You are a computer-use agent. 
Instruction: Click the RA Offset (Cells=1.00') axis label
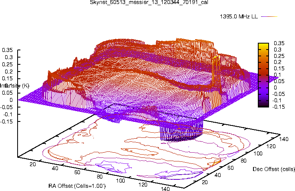click(77, 186)
